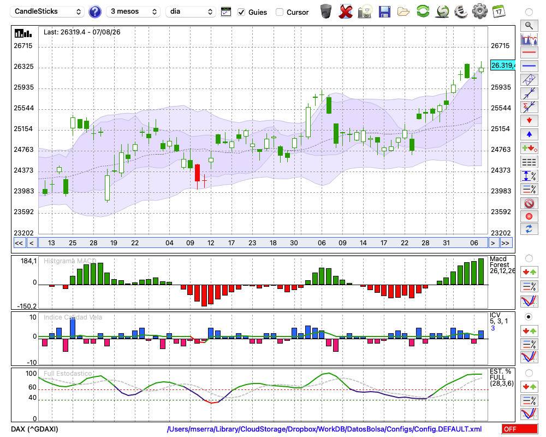Click the calendar 17 icon
Viewport: 546px width, 437px height.
[498, 11]
